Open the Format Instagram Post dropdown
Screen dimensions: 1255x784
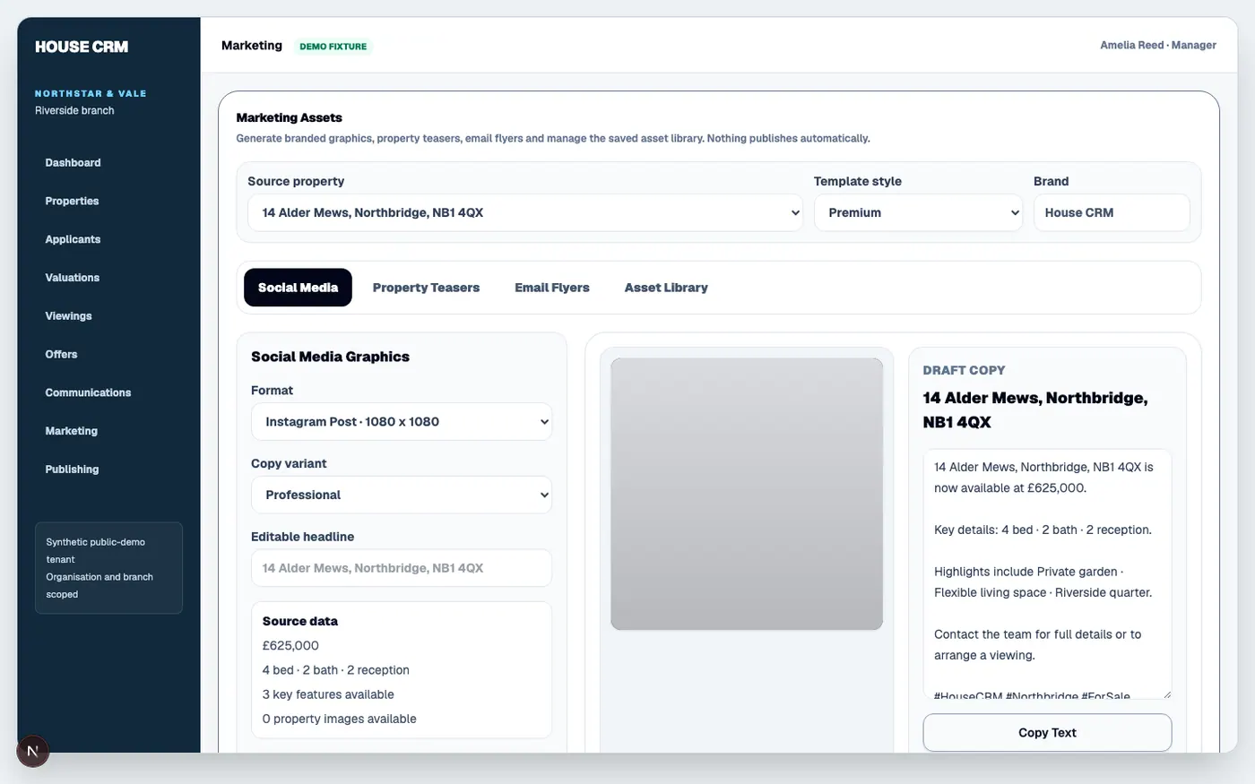402,422
